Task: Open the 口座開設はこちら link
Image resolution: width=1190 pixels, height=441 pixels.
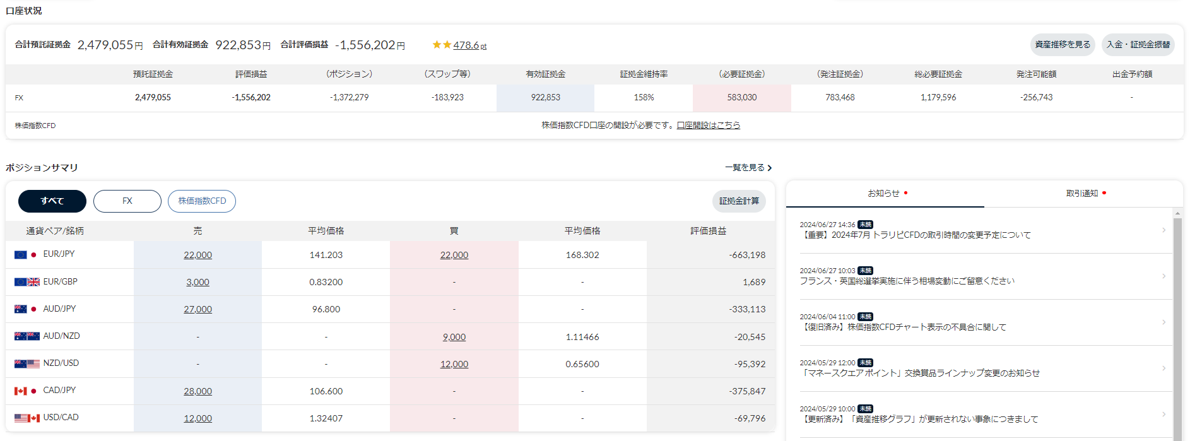Action: click(x=709, y=126)
